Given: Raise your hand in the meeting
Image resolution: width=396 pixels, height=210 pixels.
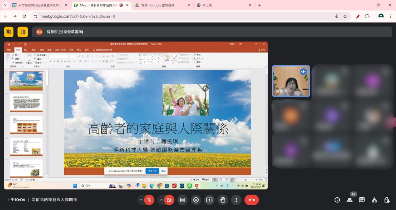Looking at the screenshot, I should [x=223, y=200].
